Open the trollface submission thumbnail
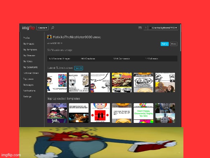Viewport: 210px width, 158px height. 143,83
